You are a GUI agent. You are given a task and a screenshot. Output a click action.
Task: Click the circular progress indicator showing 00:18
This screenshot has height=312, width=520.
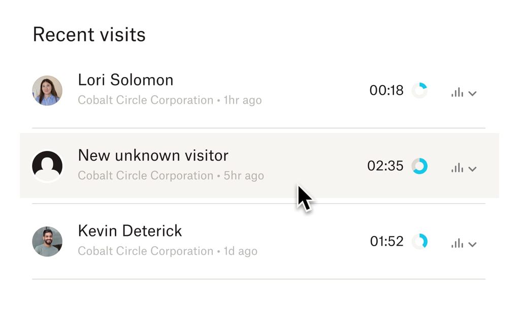419,90
